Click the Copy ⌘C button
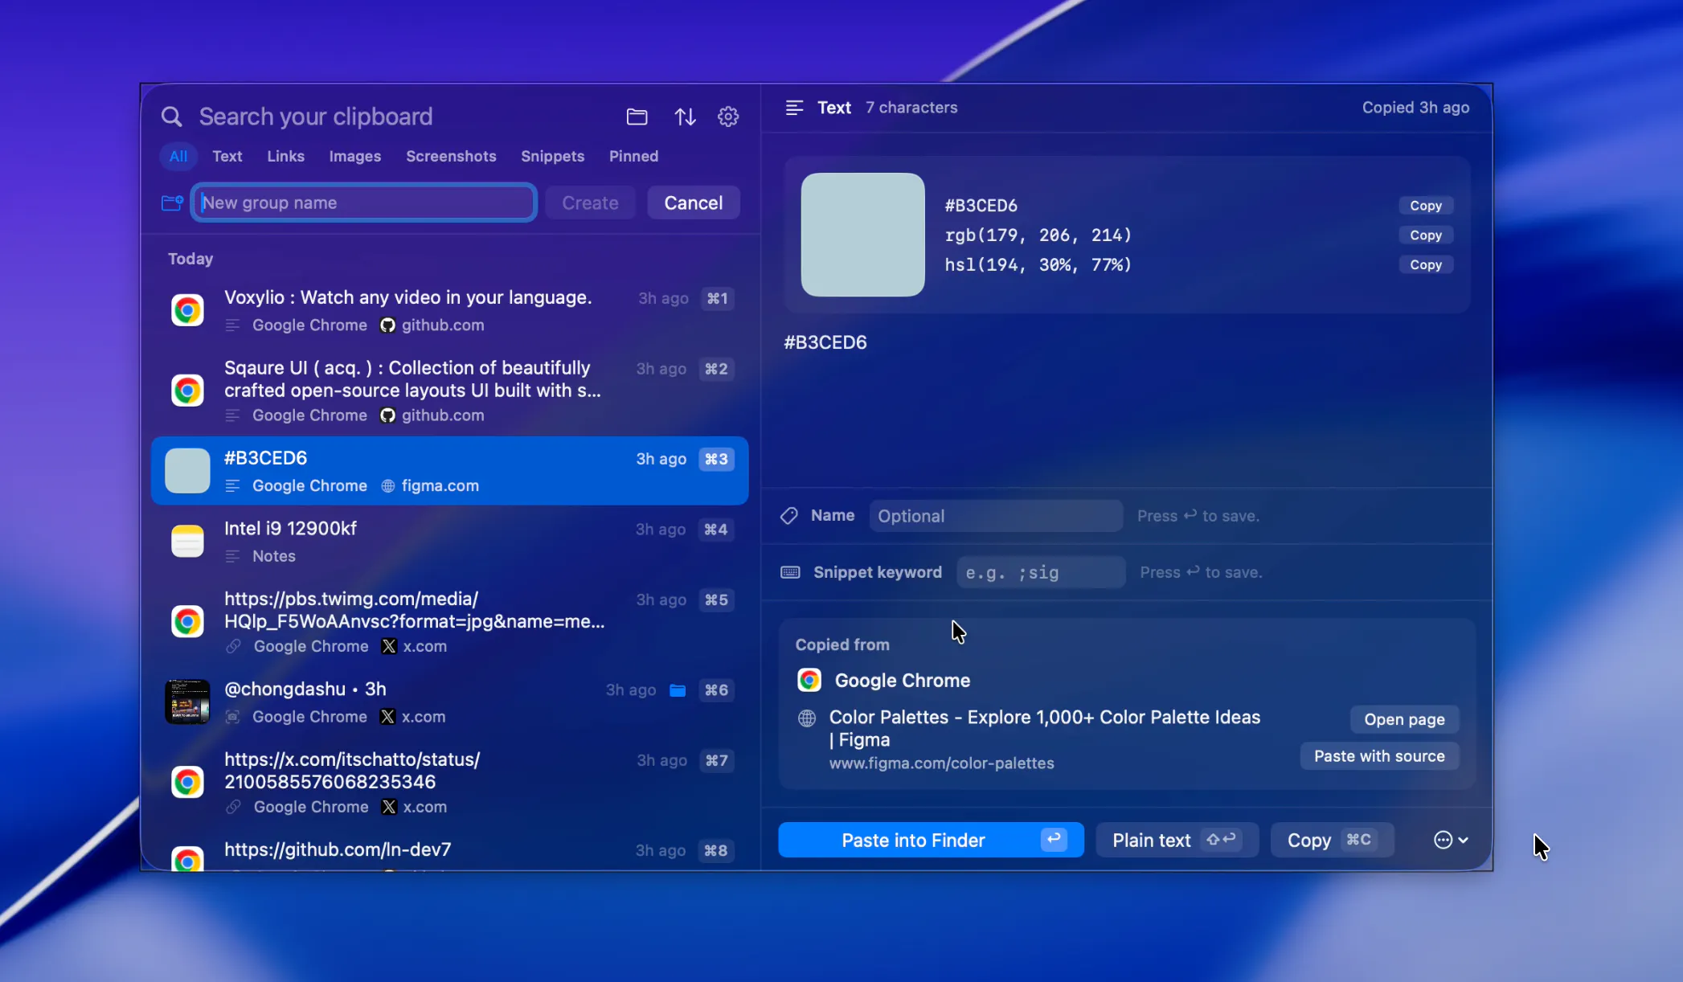 click(x=1332, y=840)
